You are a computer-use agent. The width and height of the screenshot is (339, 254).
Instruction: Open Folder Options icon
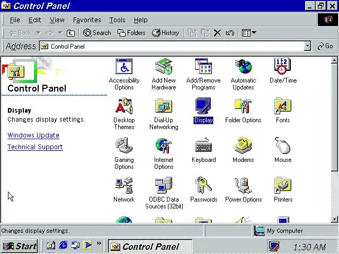[243, 111]
